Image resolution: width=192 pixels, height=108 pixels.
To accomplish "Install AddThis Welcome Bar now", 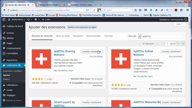I will click(171, 102).
